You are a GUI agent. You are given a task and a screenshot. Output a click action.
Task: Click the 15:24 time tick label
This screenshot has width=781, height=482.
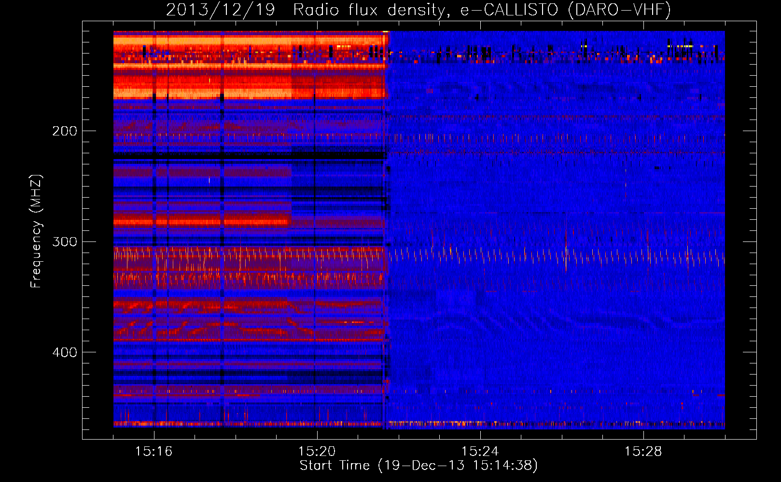tap(480, 452)
